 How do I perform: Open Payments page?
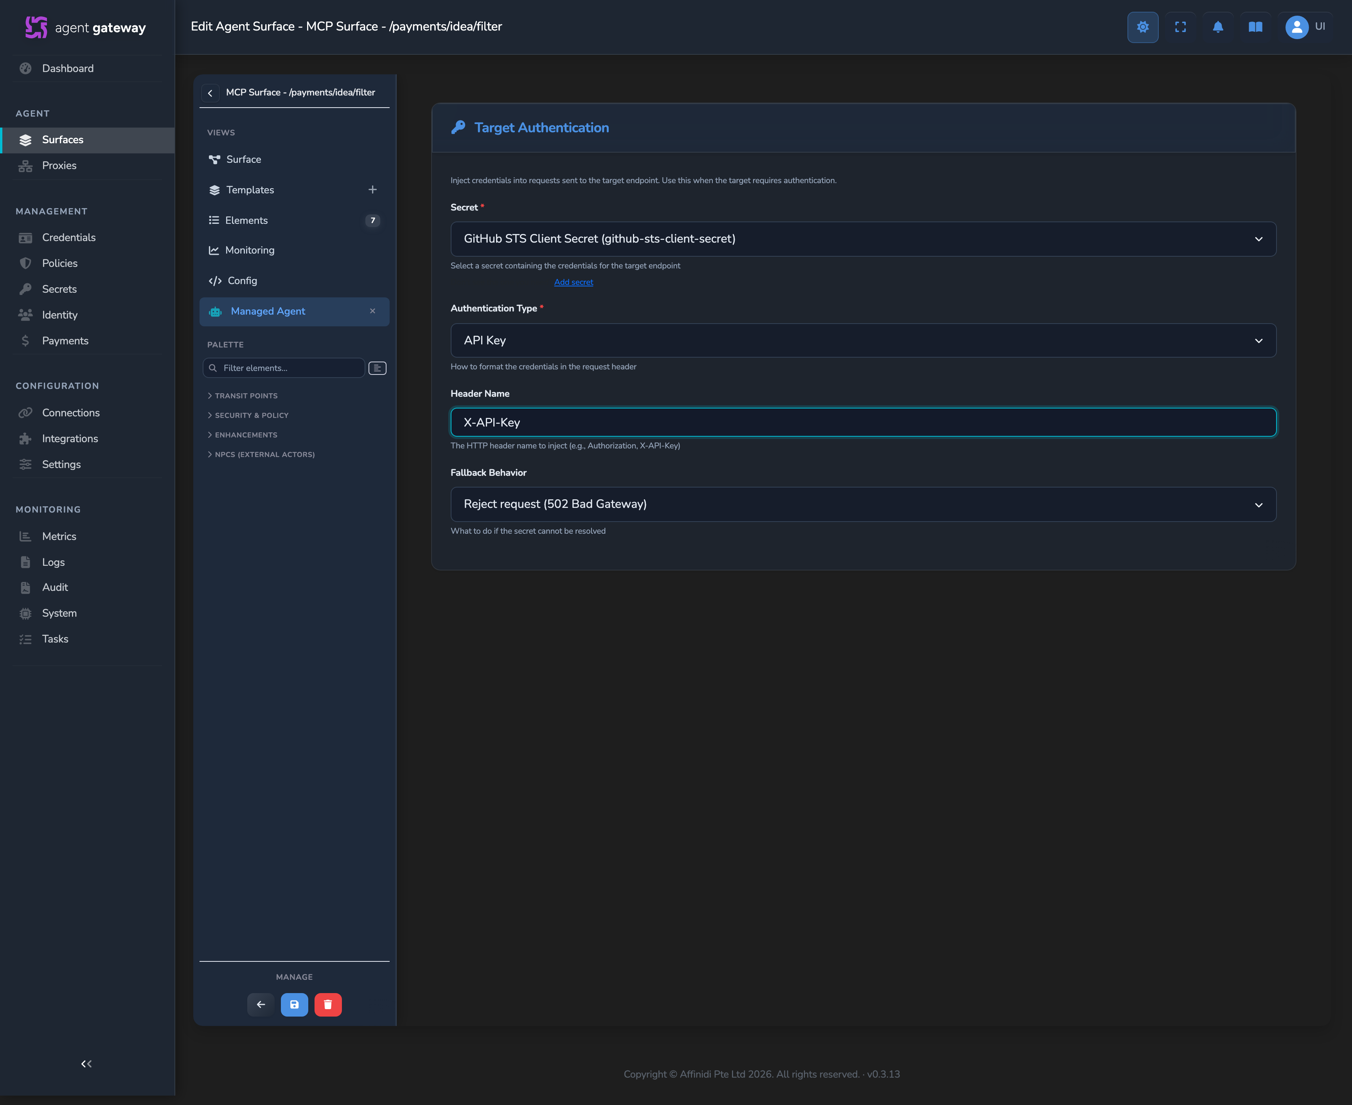point(87,340)
